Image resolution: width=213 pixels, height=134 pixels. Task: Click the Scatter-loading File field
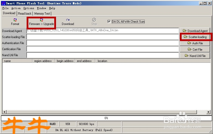pos(103,37)
